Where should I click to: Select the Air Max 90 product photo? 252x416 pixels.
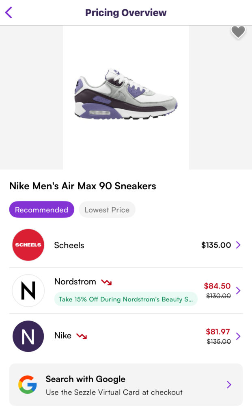pyautogui.click(x=126, y=97)
